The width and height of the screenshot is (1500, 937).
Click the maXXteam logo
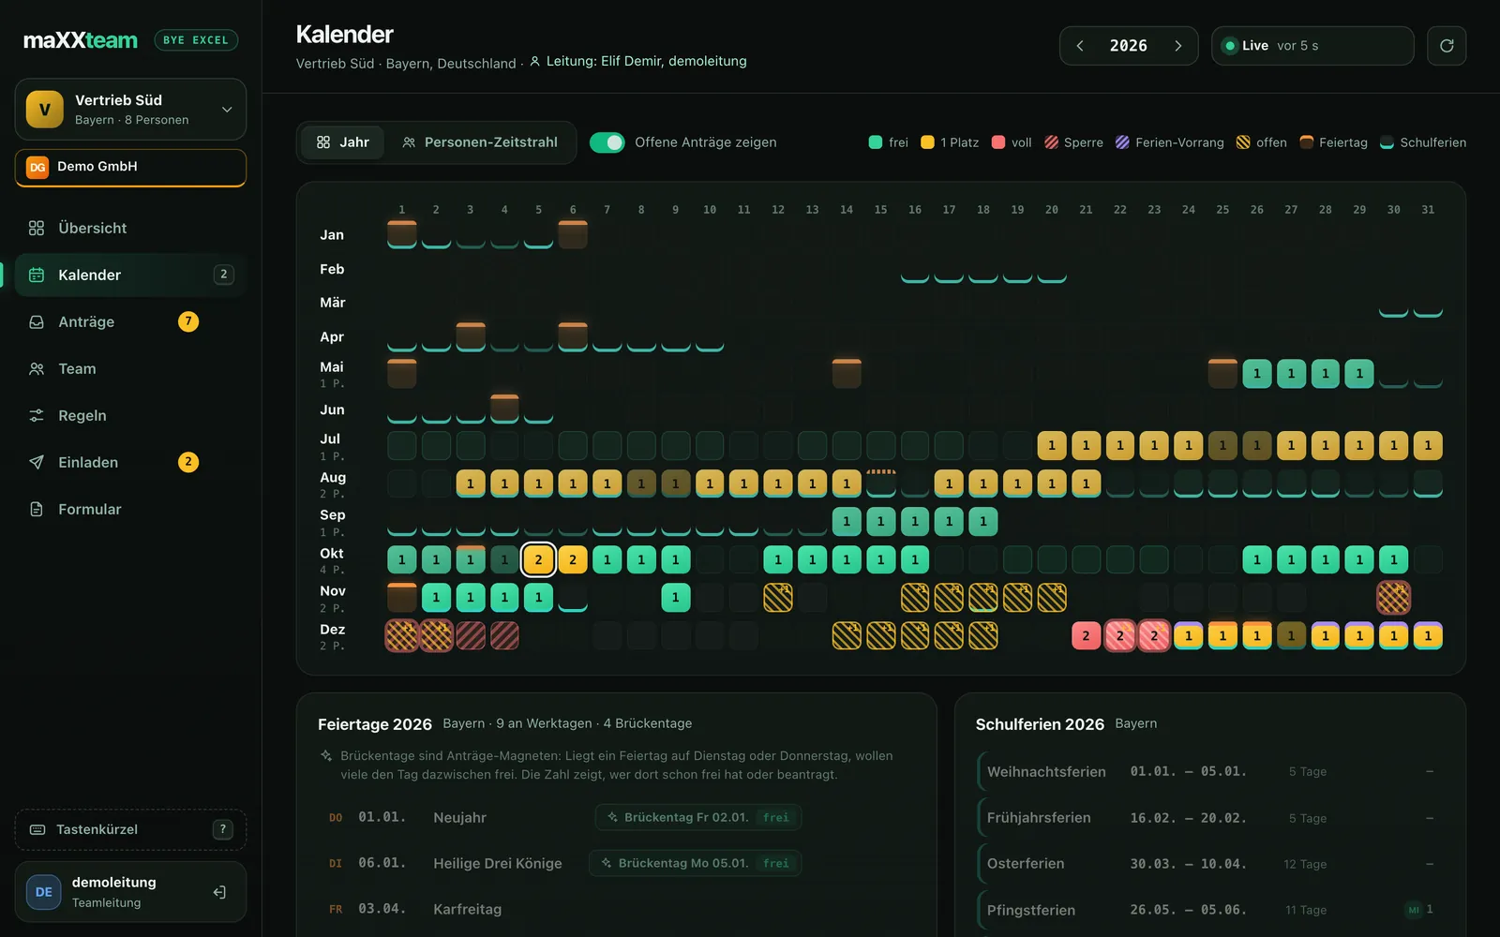pyautogui.click(x=81, y=40)
